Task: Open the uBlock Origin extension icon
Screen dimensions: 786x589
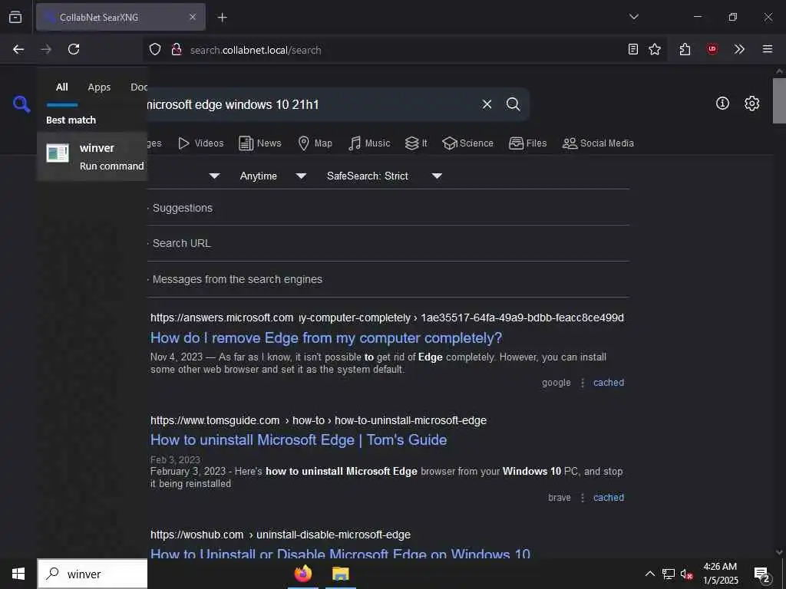Action: coord(712,49)
